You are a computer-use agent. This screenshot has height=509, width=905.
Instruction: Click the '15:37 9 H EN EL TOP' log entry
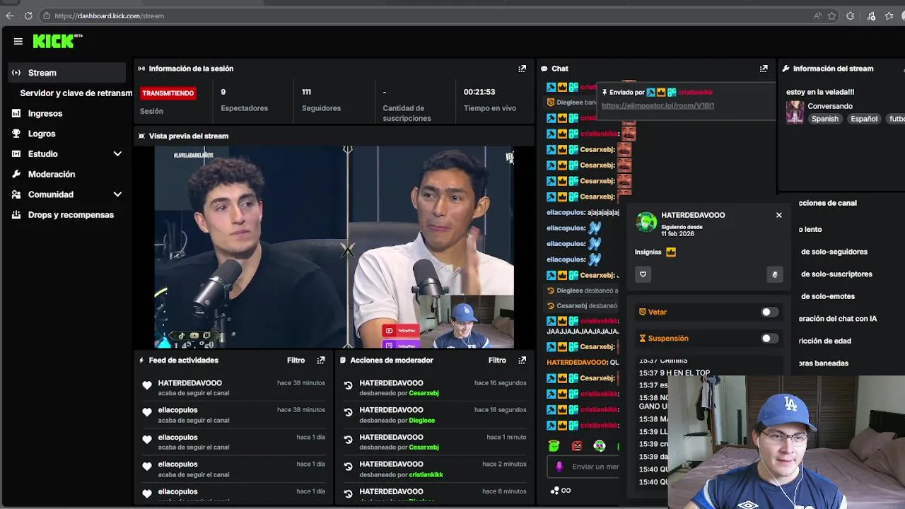point(675,373)
